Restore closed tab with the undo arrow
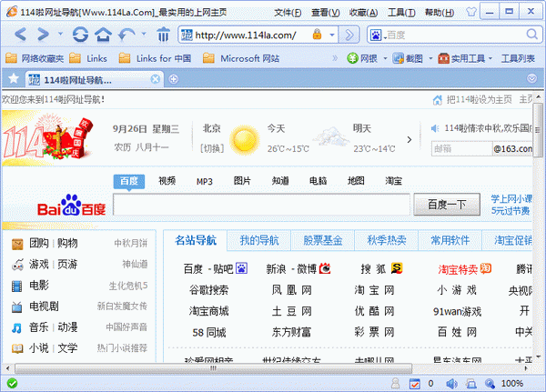The width and height of the screenshot is (546, 392). pos(126,35)
